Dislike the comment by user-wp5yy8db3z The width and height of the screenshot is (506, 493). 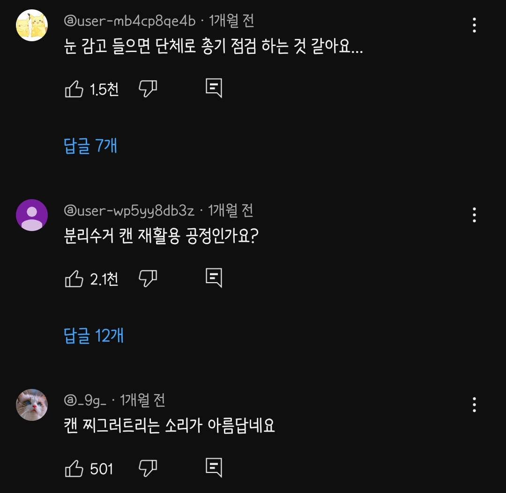tap(148, 278)
